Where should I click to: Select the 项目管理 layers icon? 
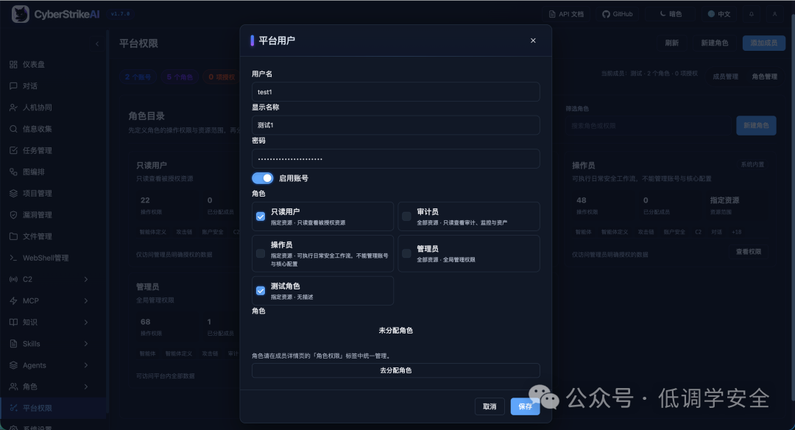pos(14,193)
